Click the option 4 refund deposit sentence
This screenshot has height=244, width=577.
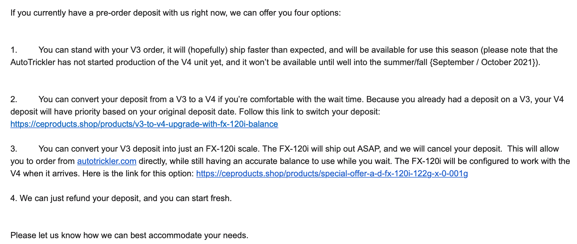point(121,198)
